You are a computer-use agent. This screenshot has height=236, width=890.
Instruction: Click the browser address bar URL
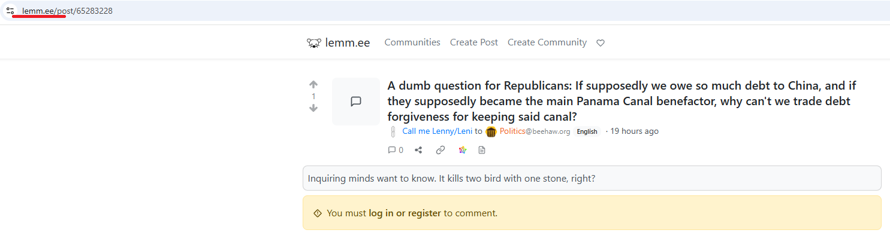tap(67, 11)
